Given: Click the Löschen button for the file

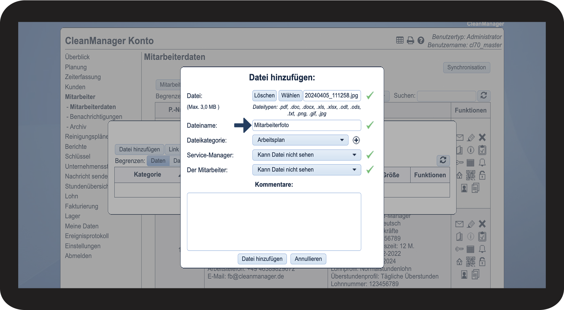Looking at the screenshot, I should 264,95.
